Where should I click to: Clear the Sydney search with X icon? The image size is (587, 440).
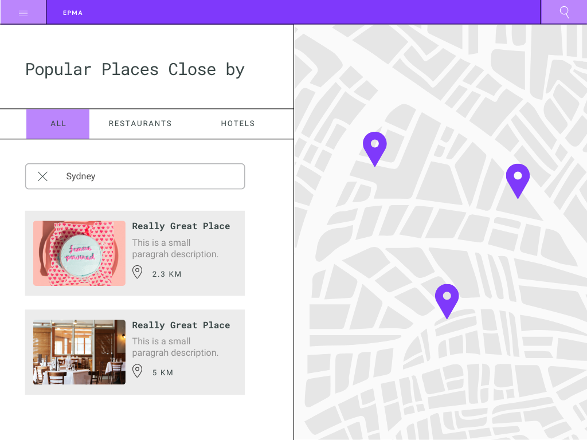[x=42, y=176]
